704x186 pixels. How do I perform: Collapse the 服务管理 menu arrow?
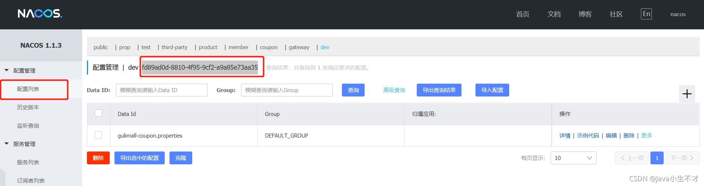click(x=7, y=143)
